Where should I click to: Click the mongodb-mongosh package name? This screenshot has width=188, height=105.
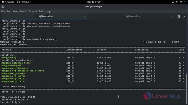point(11,65)
